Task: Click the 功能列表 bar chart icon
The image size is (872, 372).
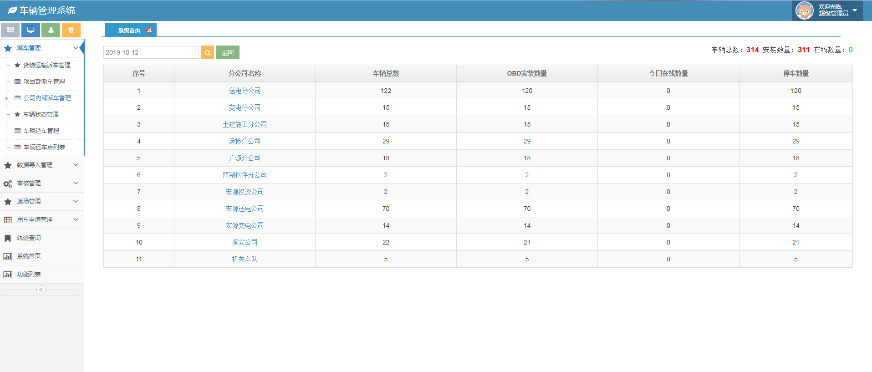Action: (8, 275)
